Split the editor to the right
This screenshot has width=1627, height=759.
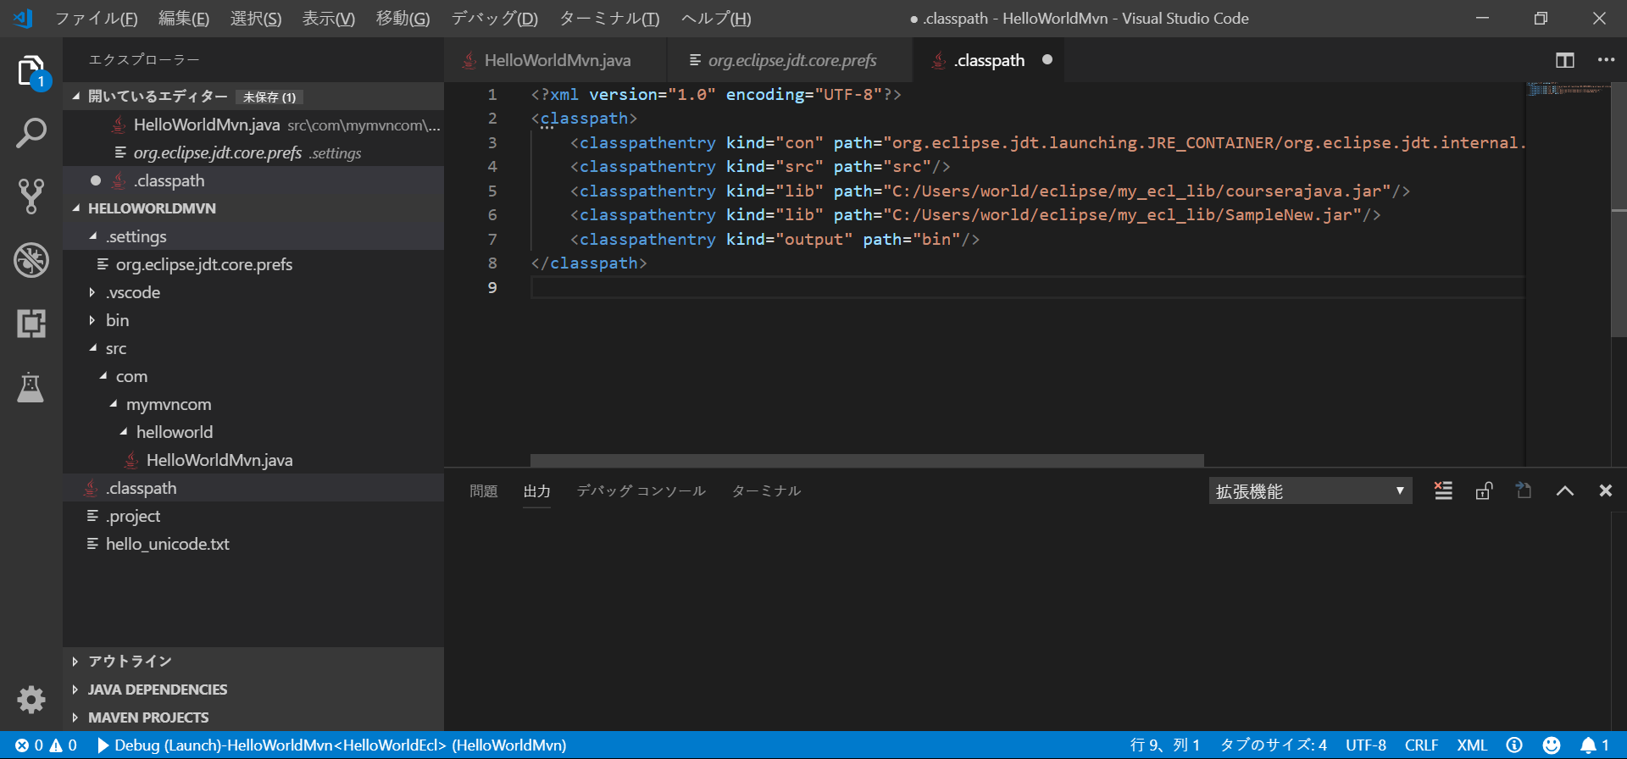(1564, 60)
